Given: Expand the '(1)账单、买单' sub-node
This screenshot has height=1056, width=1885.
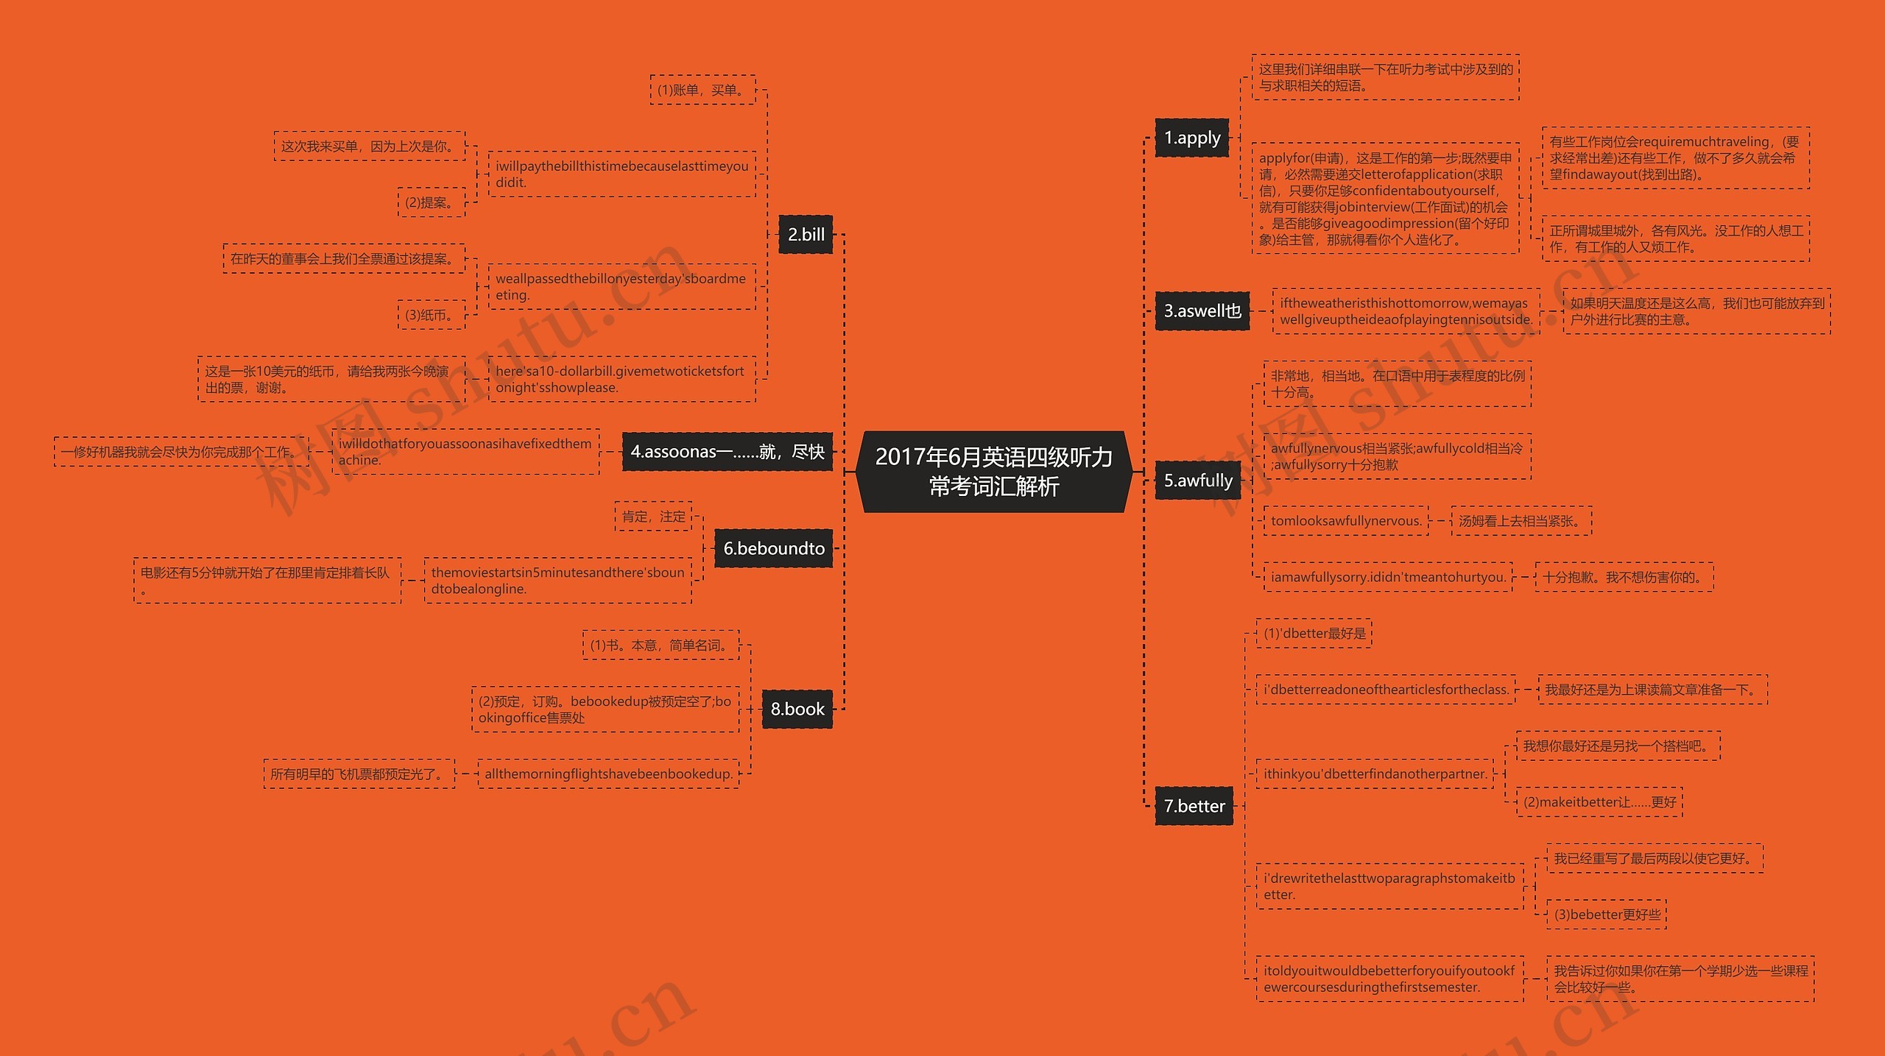Looking at the screenshot, I should [703, 92].
